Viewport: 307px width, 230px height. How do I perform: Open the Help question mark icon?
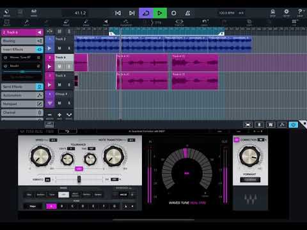tap(300, 13)
